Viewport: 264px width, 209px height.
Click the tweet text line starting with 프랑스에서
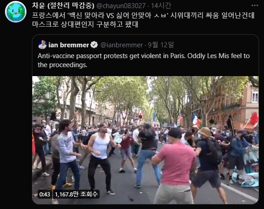[143, 16]
